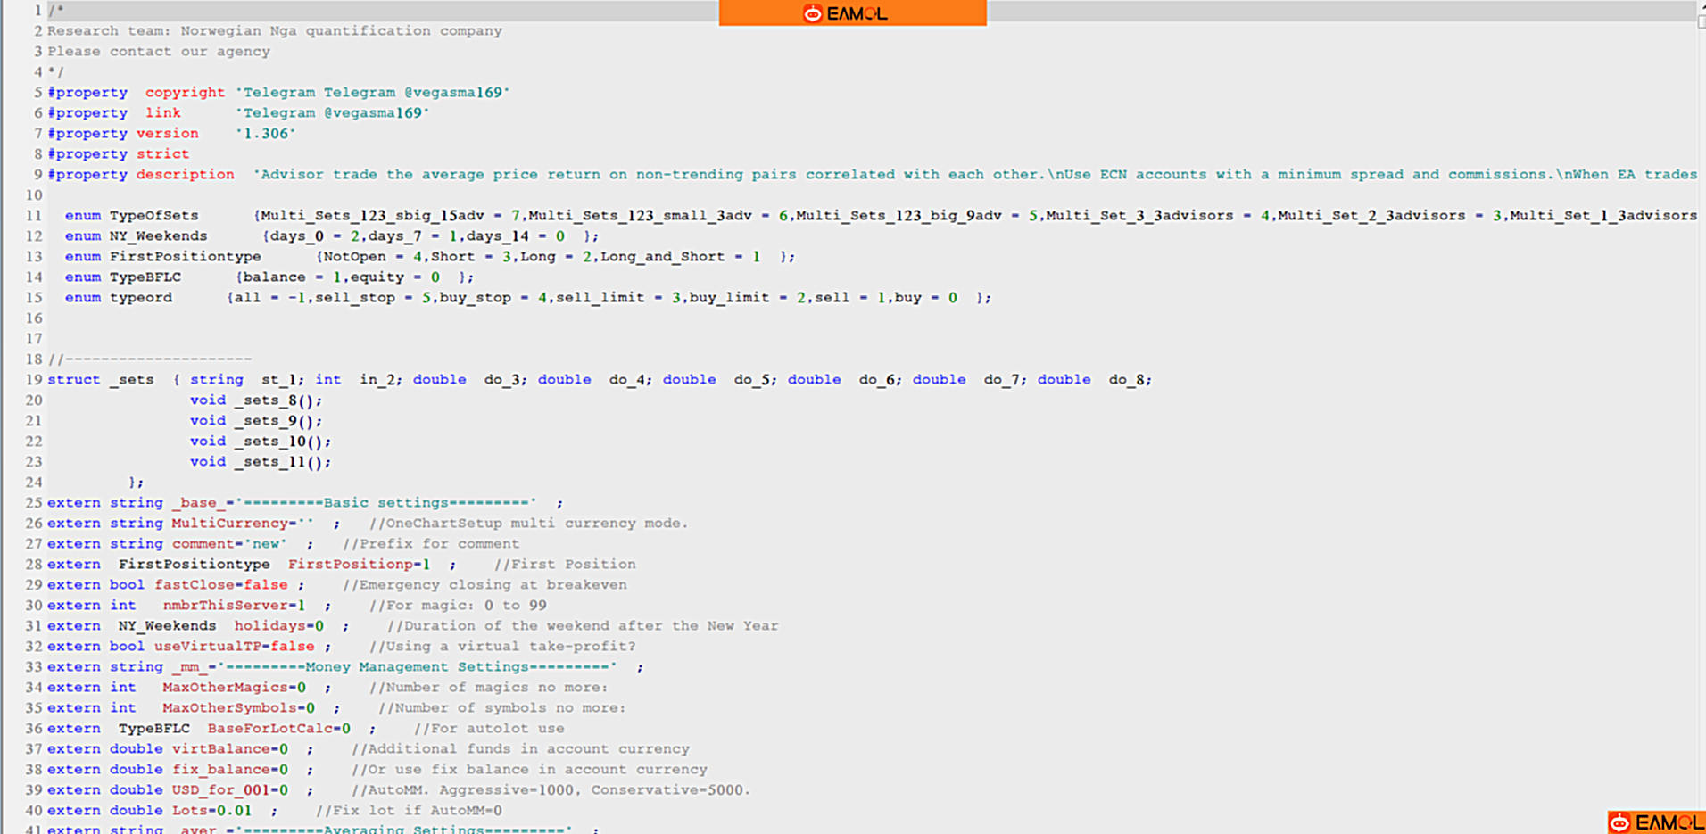Click the 'TypeOfSets' enum name on line 11

153,216
